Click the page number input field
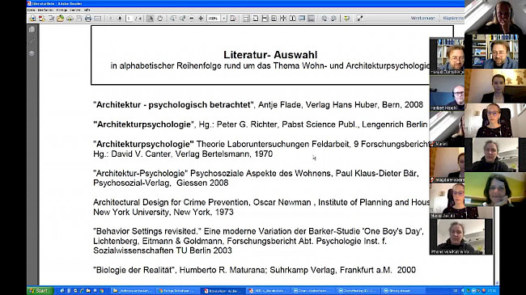526x295 pixels. [x=129, y=19]
